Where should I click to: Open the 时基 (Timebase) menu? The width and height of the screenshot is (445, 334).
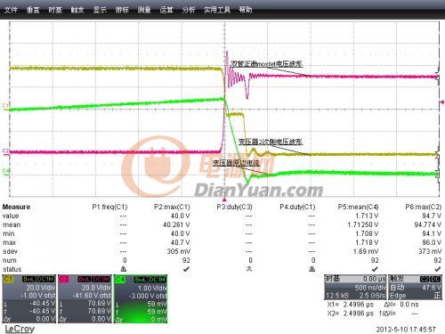coord(55,10)
